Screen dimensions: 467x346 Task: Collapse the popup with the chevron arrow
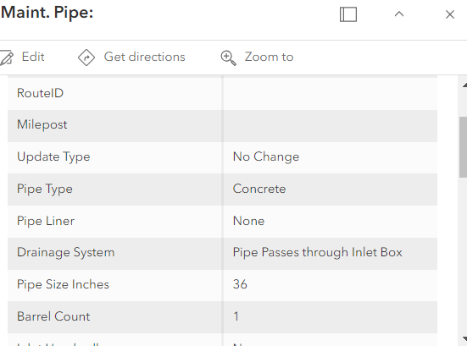pos(399,14)
